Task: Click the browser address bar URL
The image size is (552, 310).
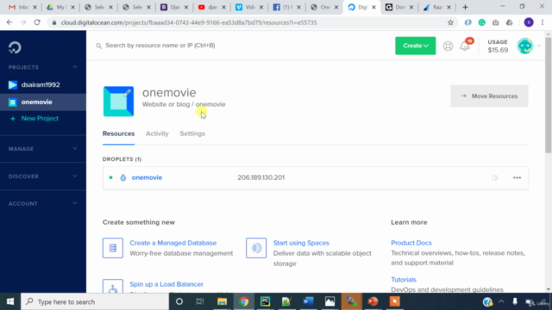Action: [x=189, y=22]
